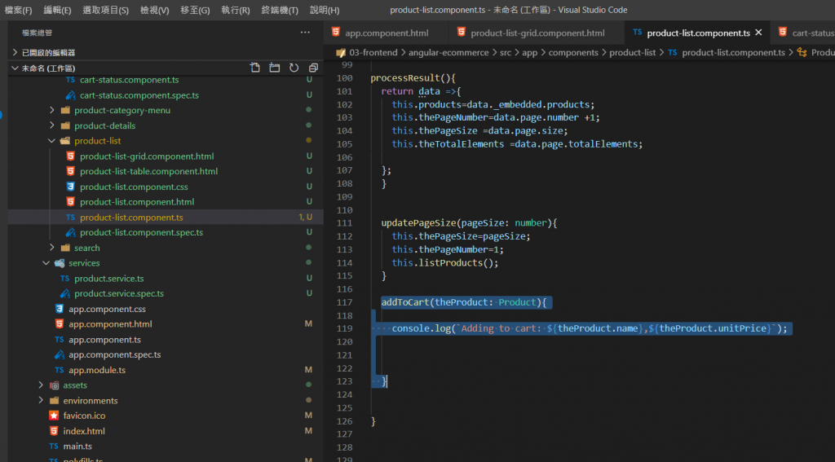Open the 移至(G) menu

(195, 10)
